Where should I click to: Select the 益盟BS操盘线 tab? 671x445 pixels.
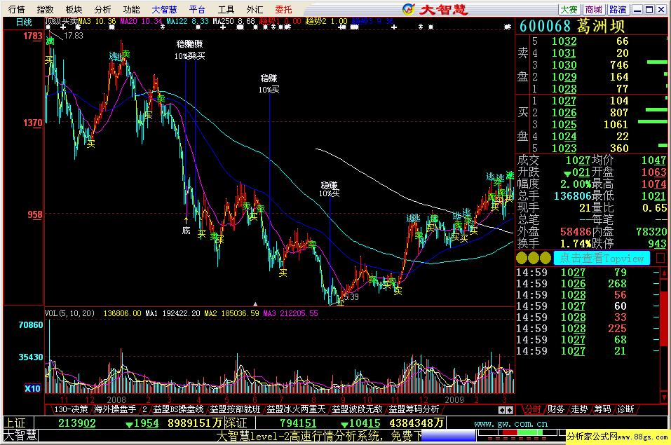coord(178,409)
